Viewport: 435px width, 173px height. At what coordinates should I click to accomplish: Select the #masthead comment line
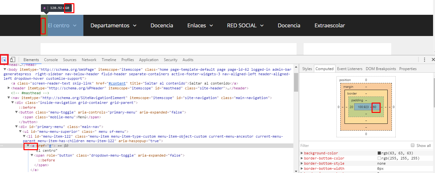30,93
